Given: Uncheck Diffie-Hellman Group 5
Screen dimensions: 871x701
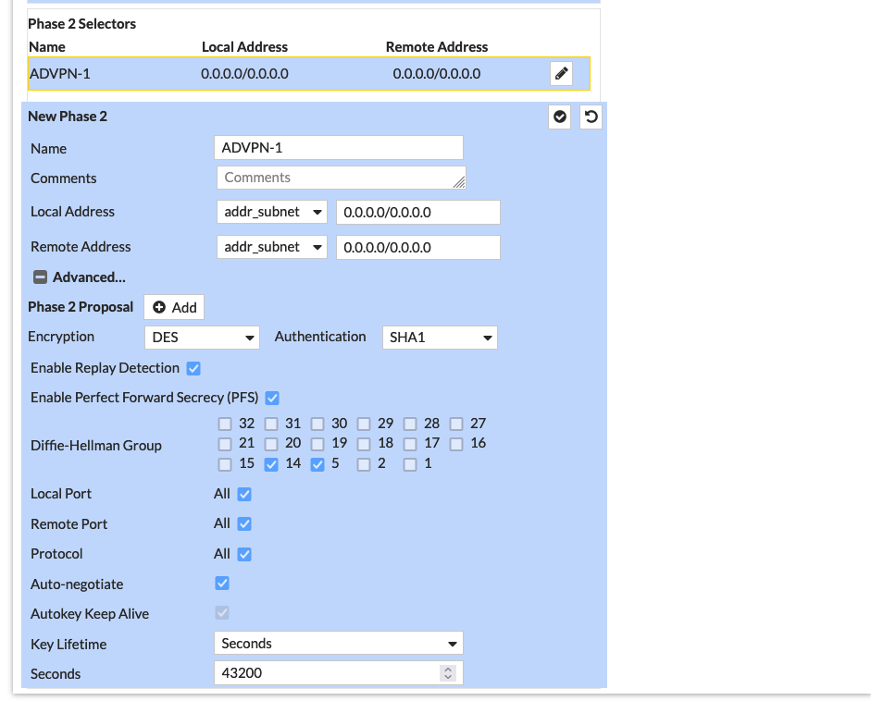Looking at the screenshot, I should [317, 464].
